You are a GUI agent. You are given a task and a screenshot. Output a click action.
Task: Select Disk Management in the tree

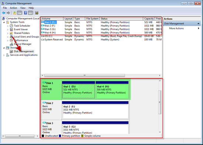[x=24, y=51]
